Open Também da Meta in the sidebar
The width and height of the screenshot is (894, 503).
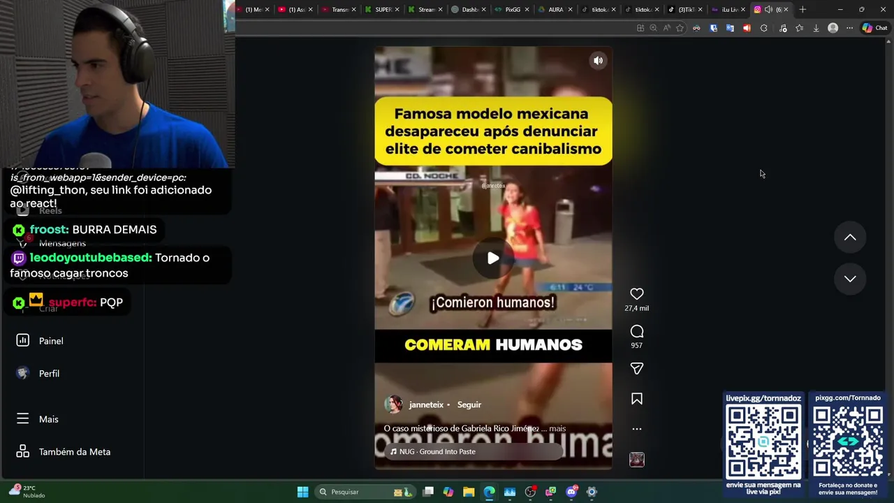pos(74,452)
